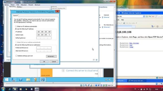Click the IE Home icon
The width and height of the screenshot is (163, 91).
click(x=152, y=26)
